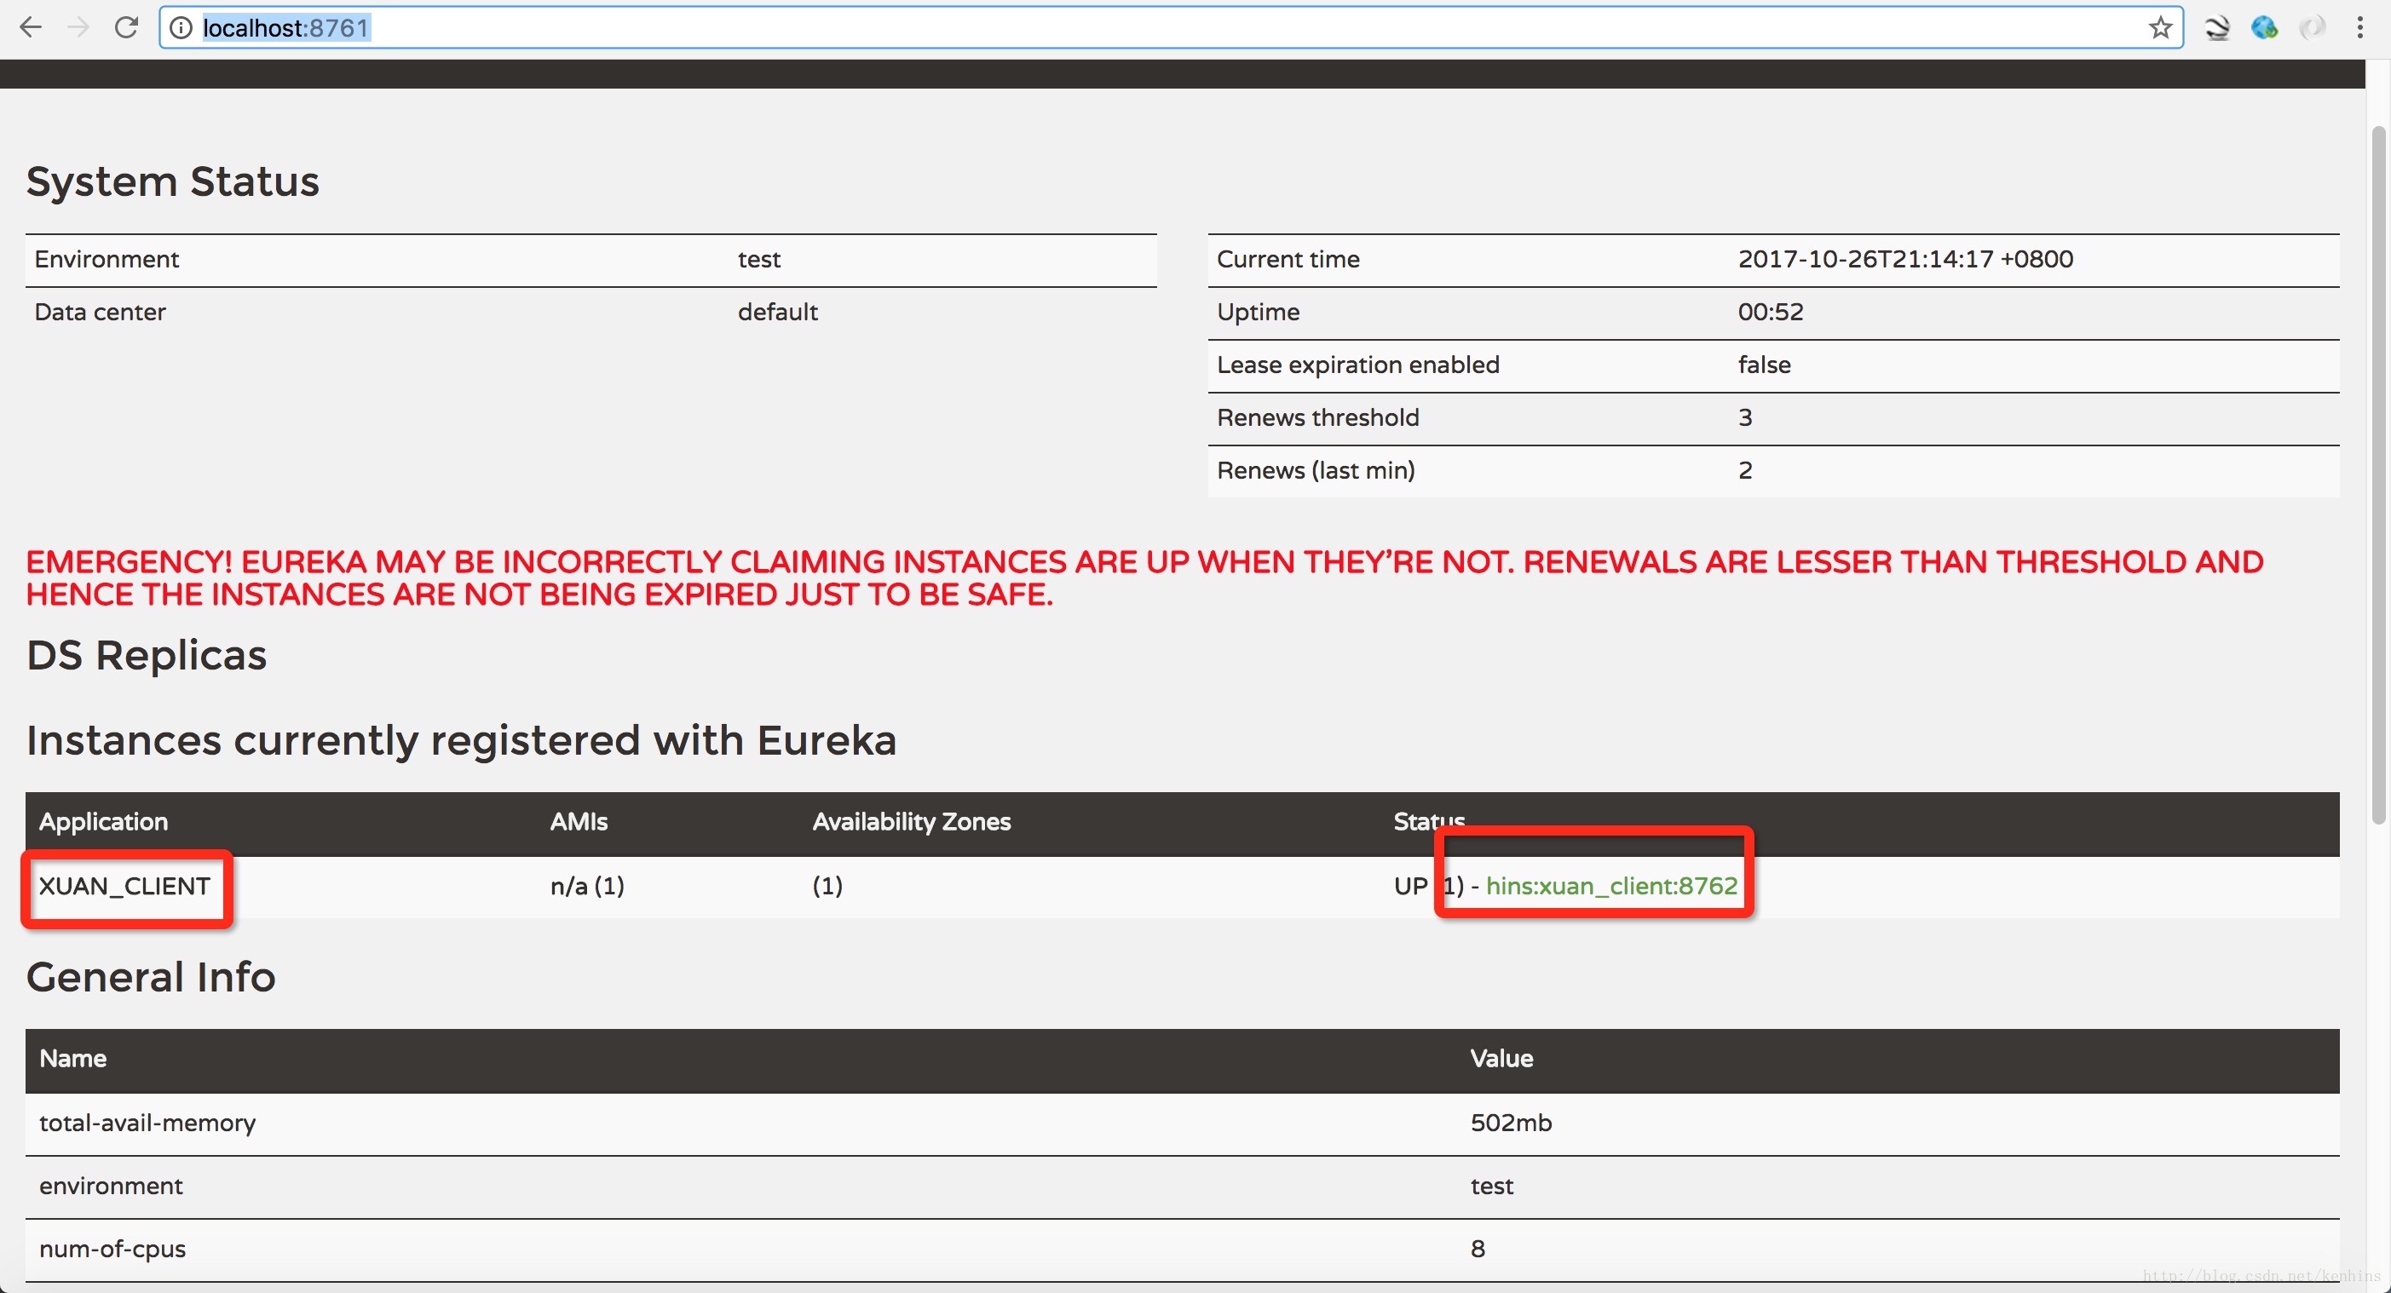Click the bird-shaped extension icon

[x=2217, y=28]
